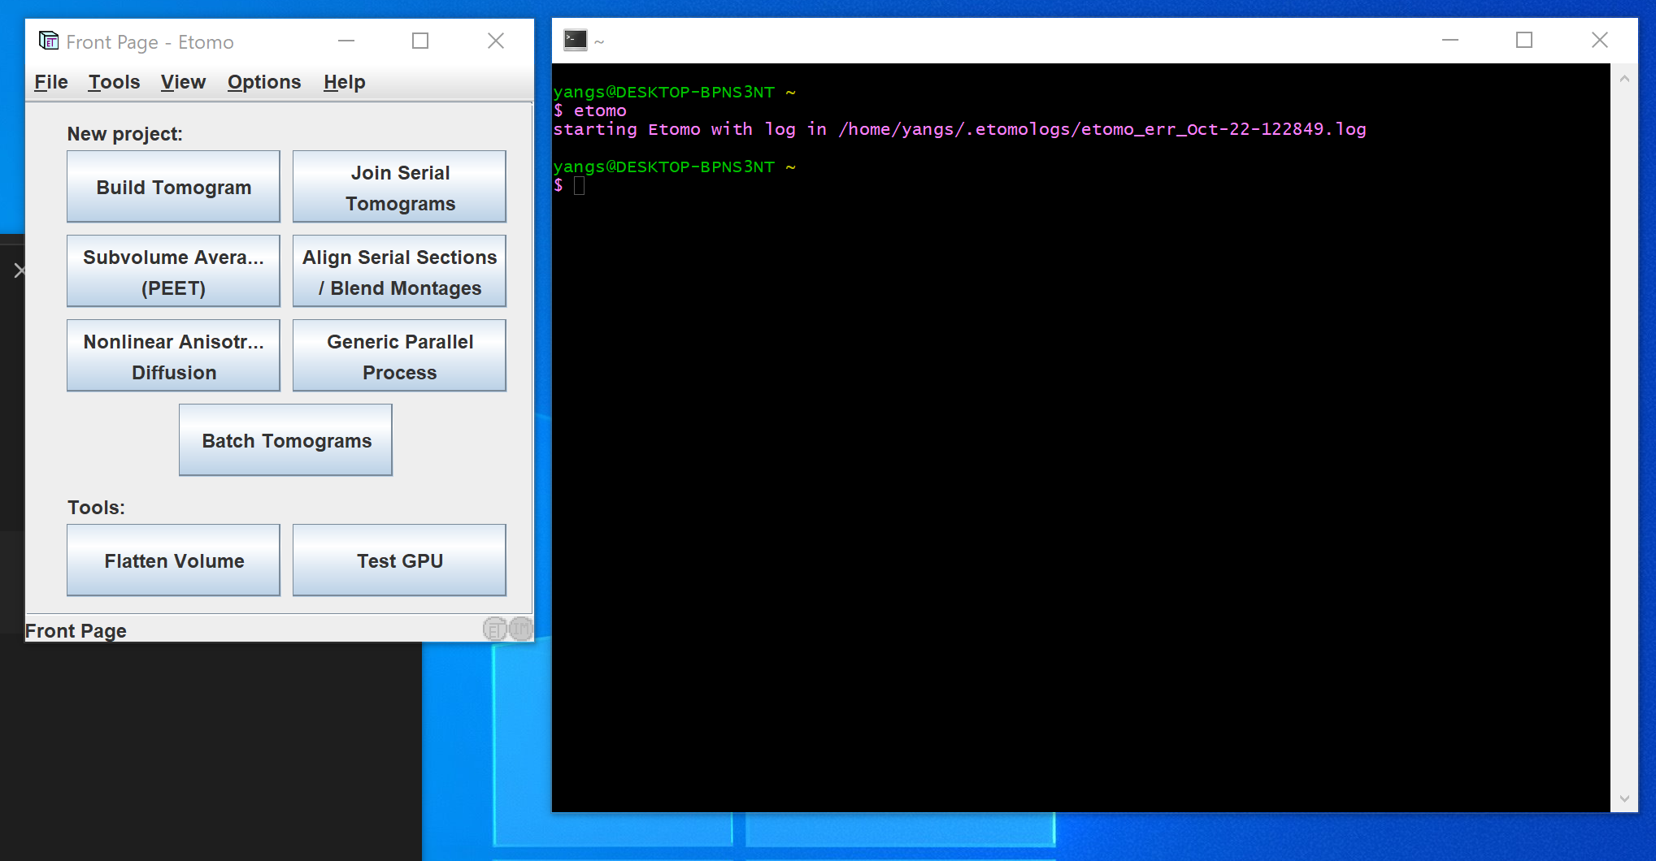Click terminal scrollbar up arrow
Image resolution: width=1656 pixels, height=861 pixels.
click(1624, 79)
